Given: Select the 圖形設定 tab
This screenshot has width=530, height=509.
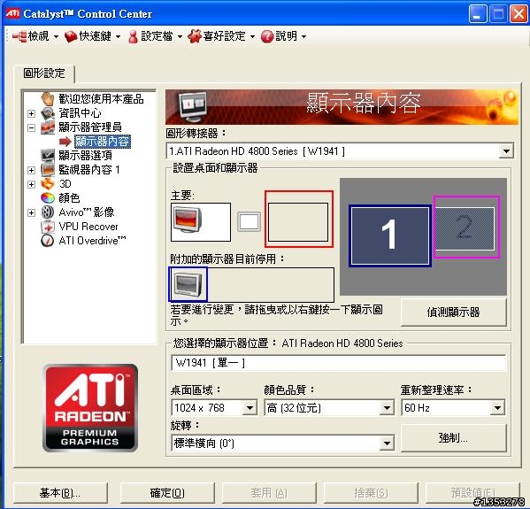Looking at the screenshot, I should (44, 73).
